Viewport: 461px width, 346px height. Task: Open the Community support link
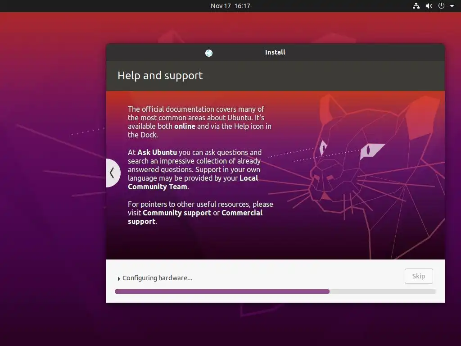(x=177, y=213)
